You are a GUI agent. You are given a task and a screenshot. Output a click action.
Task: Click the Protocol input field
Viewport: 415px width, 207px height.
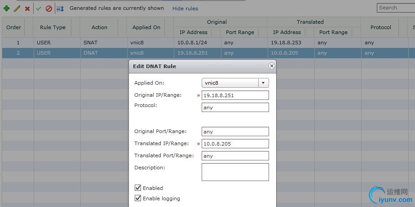coord(235,108)
